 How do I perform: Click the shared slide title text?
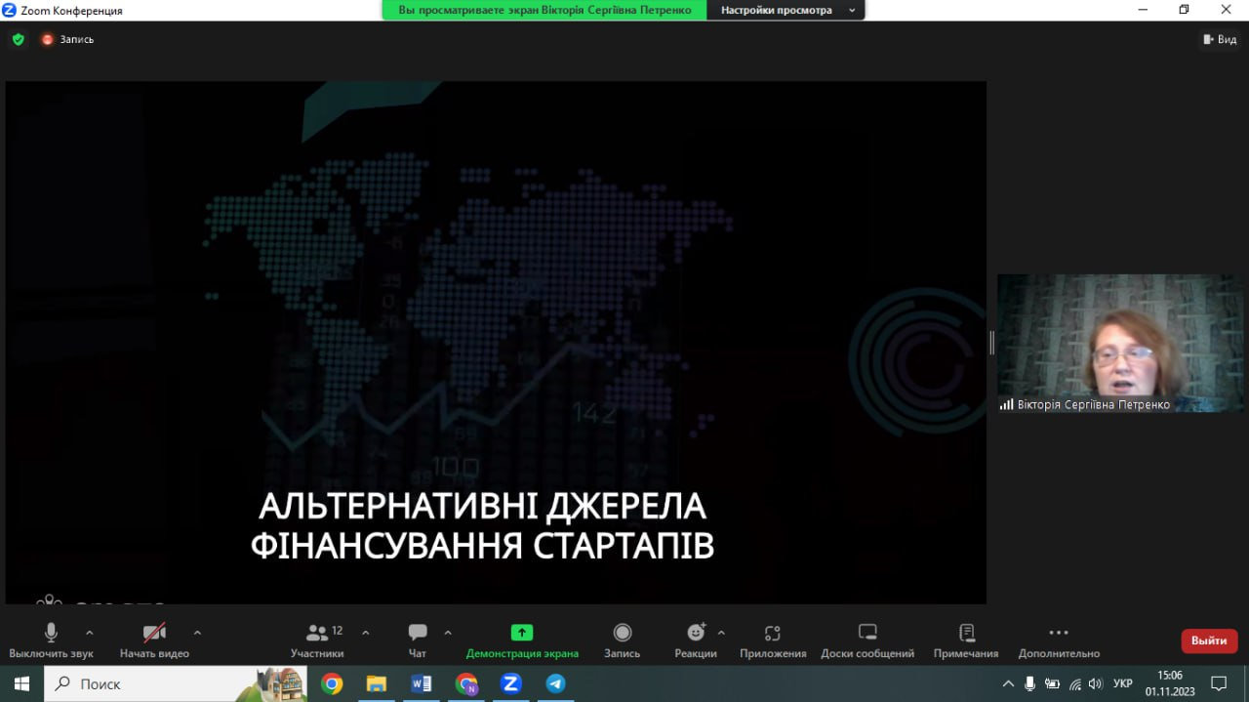[482, 526]
